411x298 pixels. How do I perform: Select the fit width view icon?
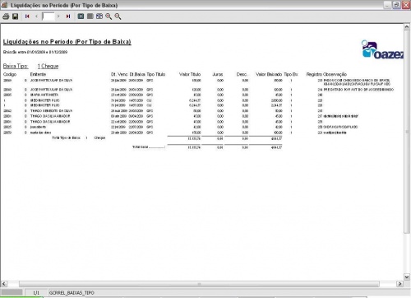click(x=99, y=16)
